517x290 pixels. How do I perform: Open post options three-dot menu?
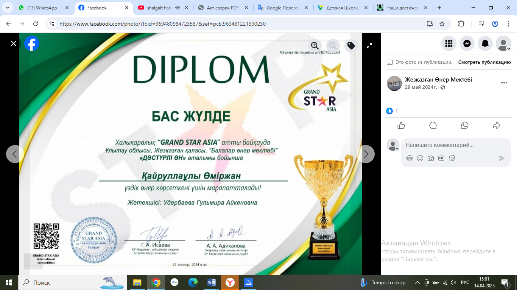[504, 83]
